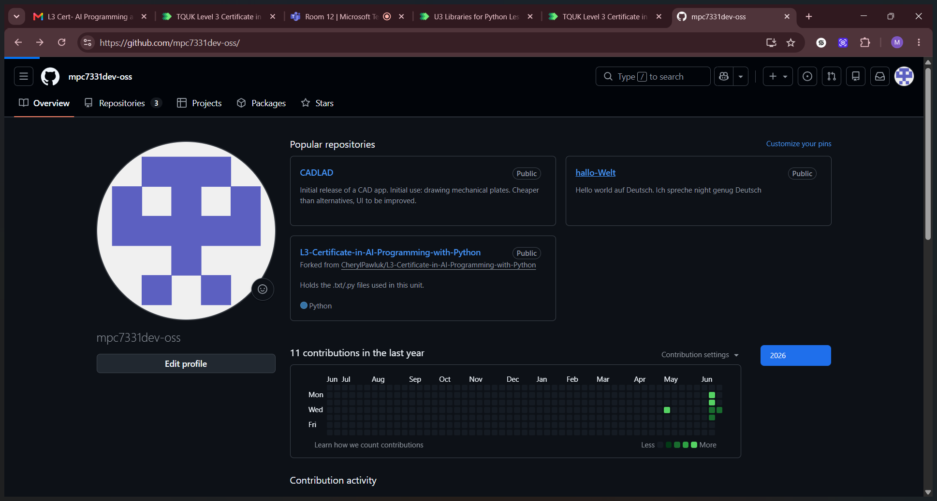Close the Room 12 Microsoft Teams tab
The height and width of the screenshot is (501, 937).
click(401, 16)
